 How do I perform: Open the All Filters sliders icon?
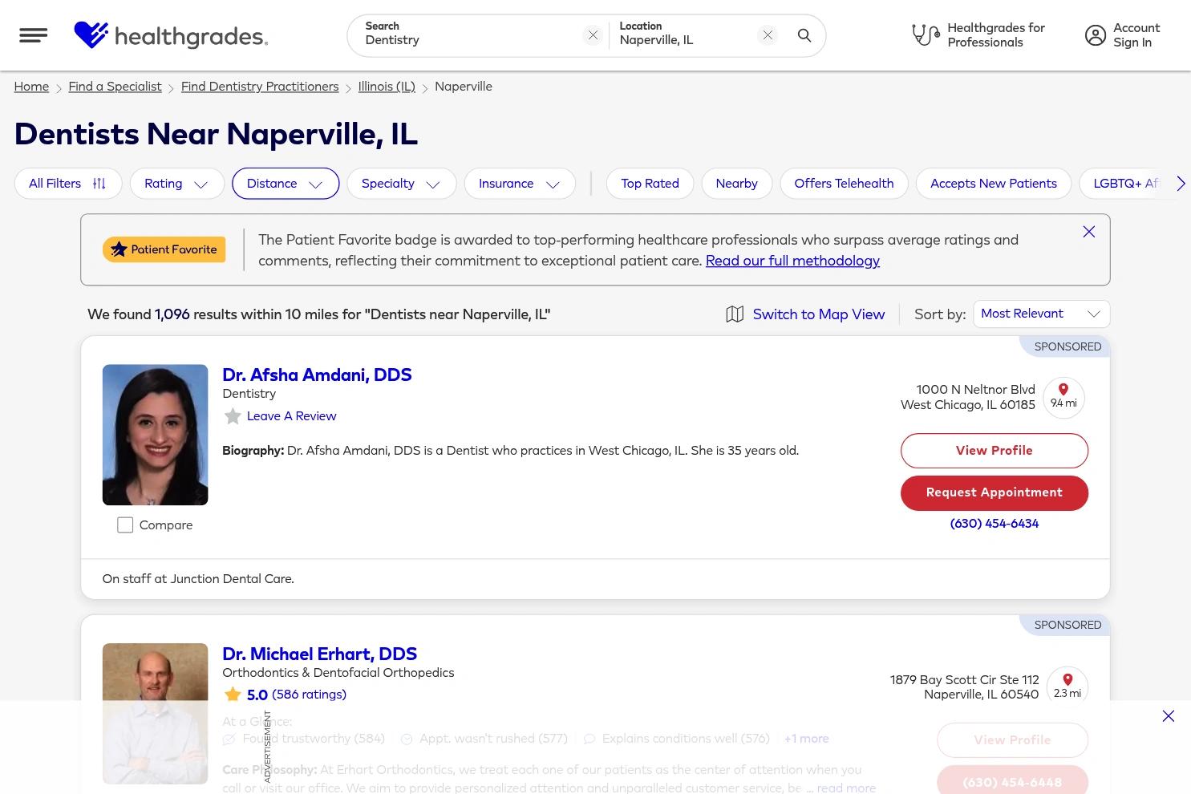point(99,184)
